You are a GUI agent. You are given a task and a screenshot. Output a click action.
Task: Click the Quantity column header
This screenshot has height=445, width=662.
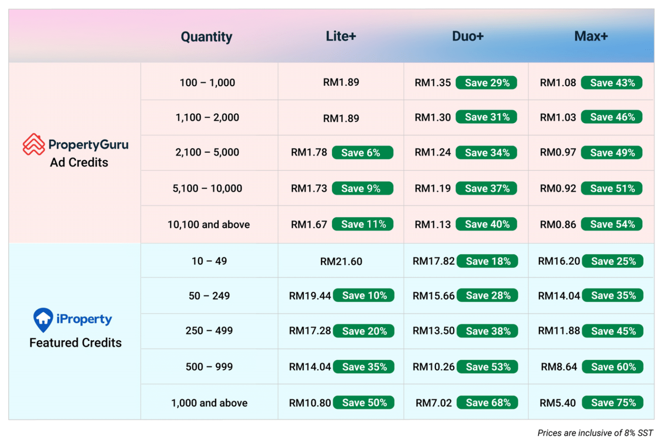coord(206,37)
